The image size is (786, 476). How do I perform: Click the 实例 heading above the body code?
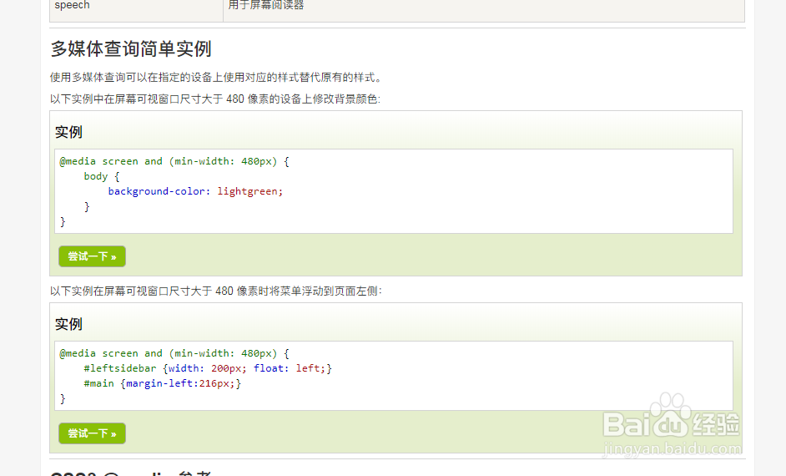coord(68,132)
